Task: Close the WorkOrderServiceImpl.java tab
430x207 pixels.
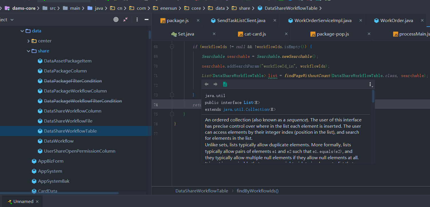Action: (361, 20)
